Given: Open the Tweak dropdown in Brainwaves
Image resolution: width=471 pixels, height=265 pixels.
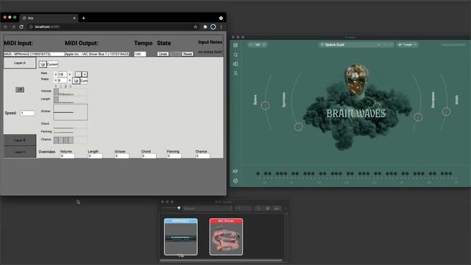Looking at the screenshot, I should click(x=407, y=44).
